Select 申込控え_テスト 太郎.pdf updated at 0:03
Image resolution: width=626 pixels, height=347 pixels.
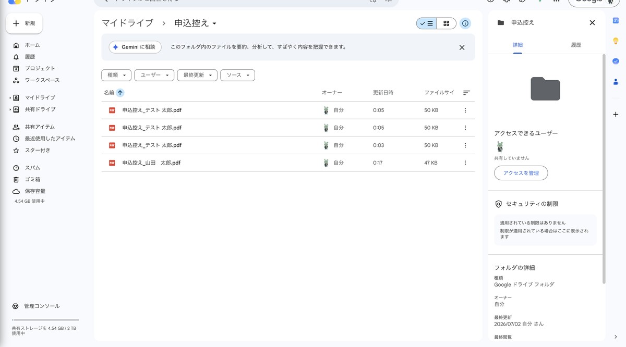[288, 145]
